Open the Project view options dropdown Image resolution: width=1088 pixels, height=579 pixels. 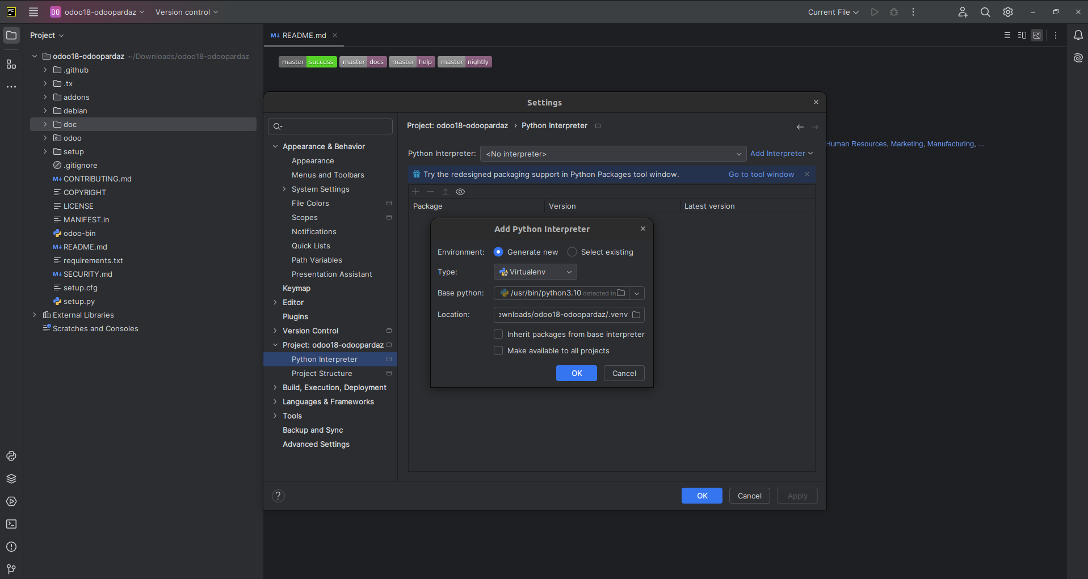point(47,35)
